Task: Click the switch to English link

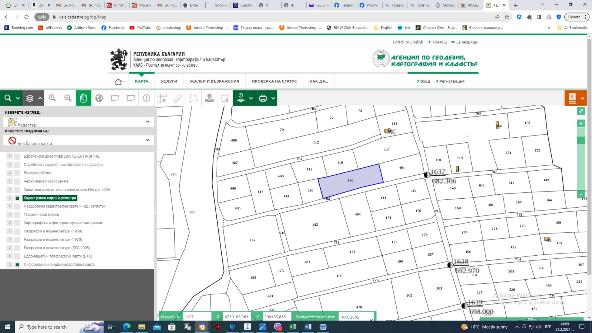Action: [x=408, y=42]
